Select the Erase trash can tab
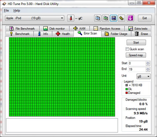 click(x=141, y=34)
